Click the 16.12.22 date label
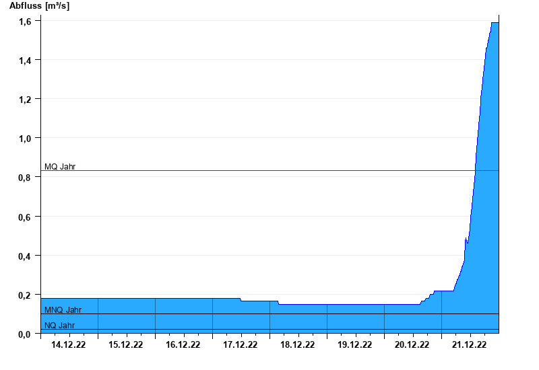The image size is (539, 370). point(183,345)
